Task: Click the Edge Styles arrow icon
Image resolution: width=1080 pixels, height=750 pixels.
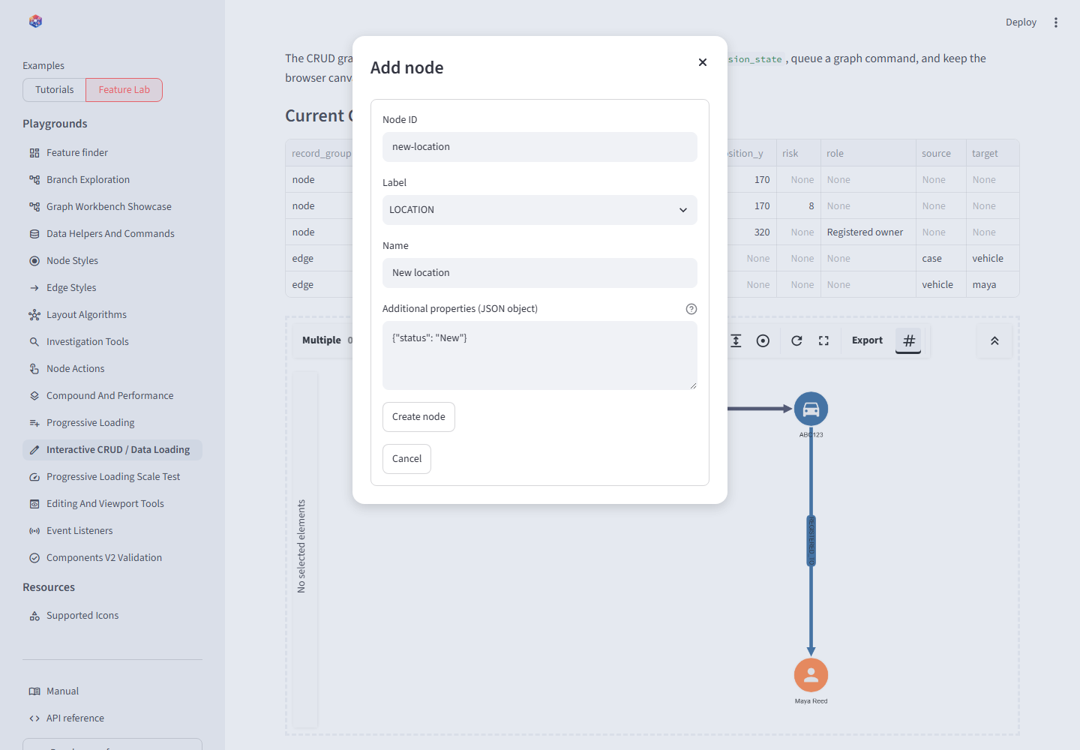Action: click(x=34, y=288)
